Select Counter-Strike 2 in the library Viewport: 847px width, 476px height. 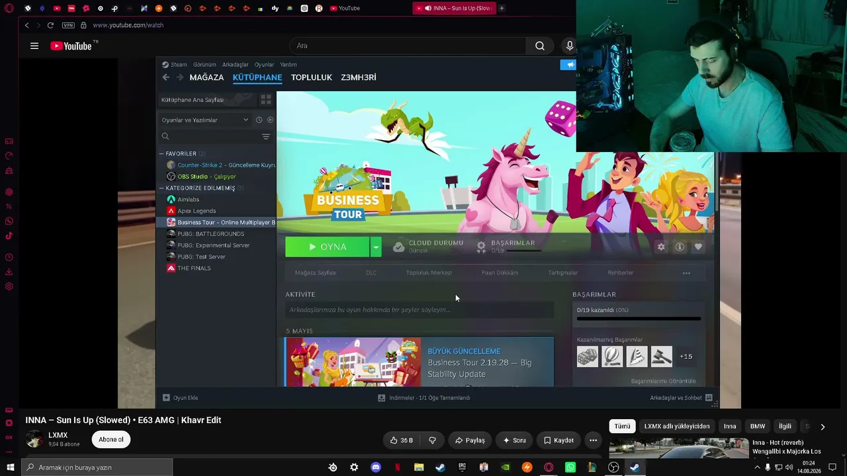coord(221,165)
